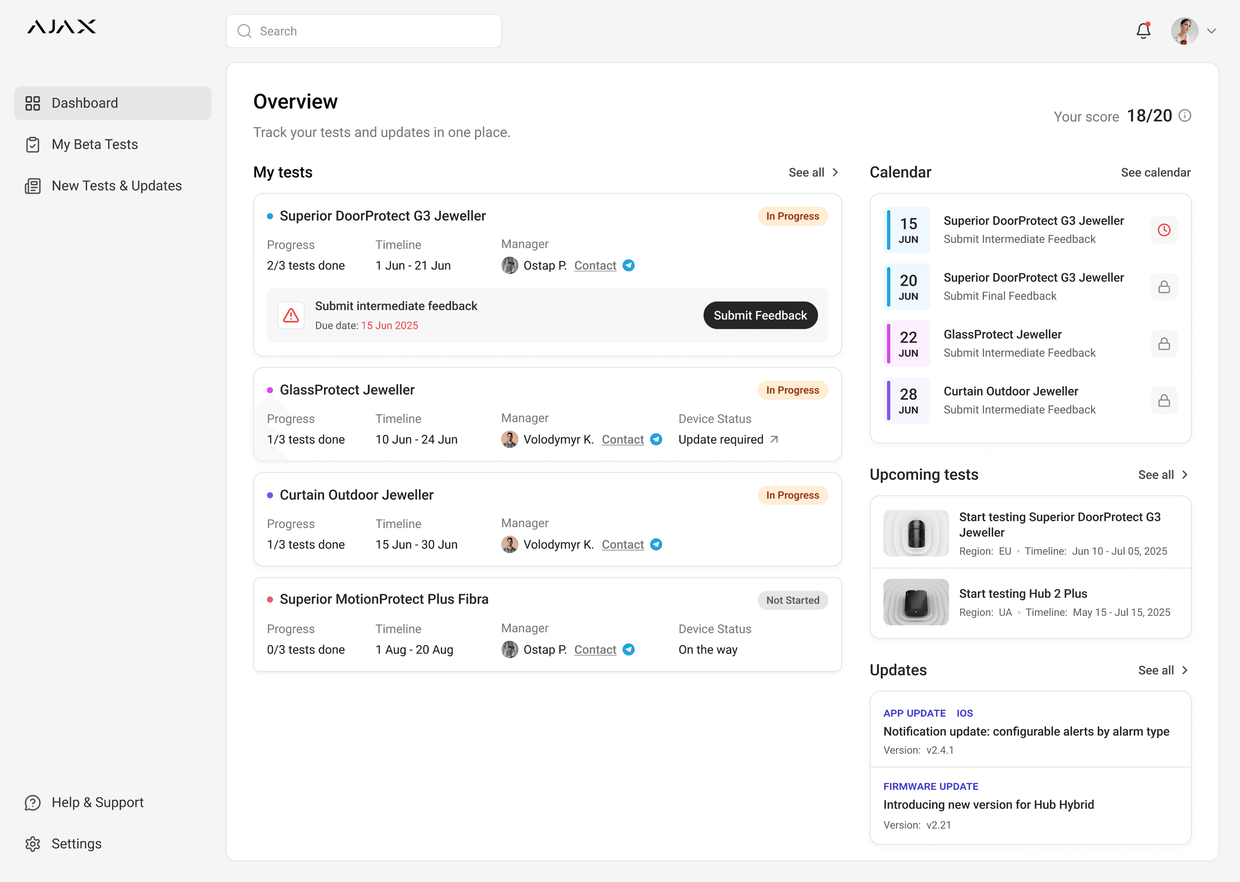Open the Hub 2 Plus device thumbnail
The width and height of the screenshot is (1240, 882).
(916, 602)
